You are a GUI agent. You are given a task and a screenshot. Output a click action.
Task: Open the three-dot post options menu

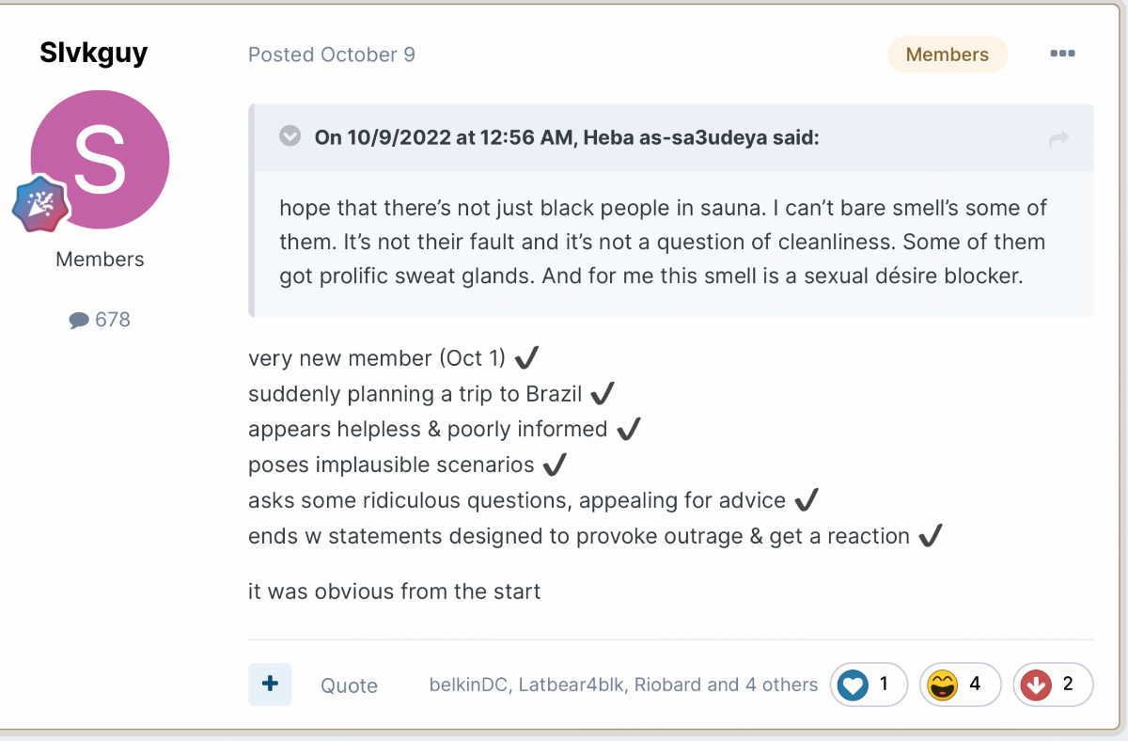[x=1062, y=54]
